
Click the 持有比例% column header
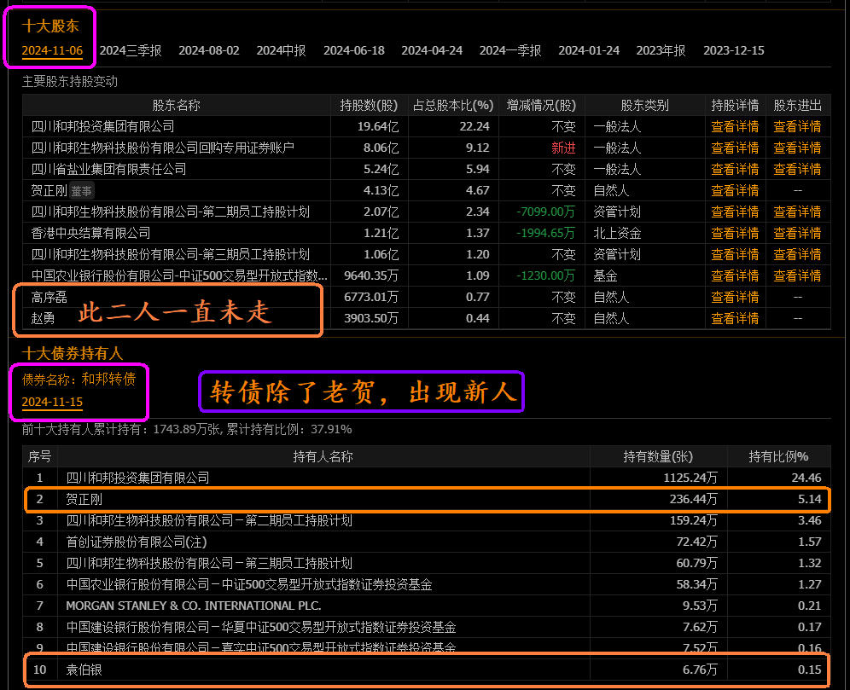(778, 456)
